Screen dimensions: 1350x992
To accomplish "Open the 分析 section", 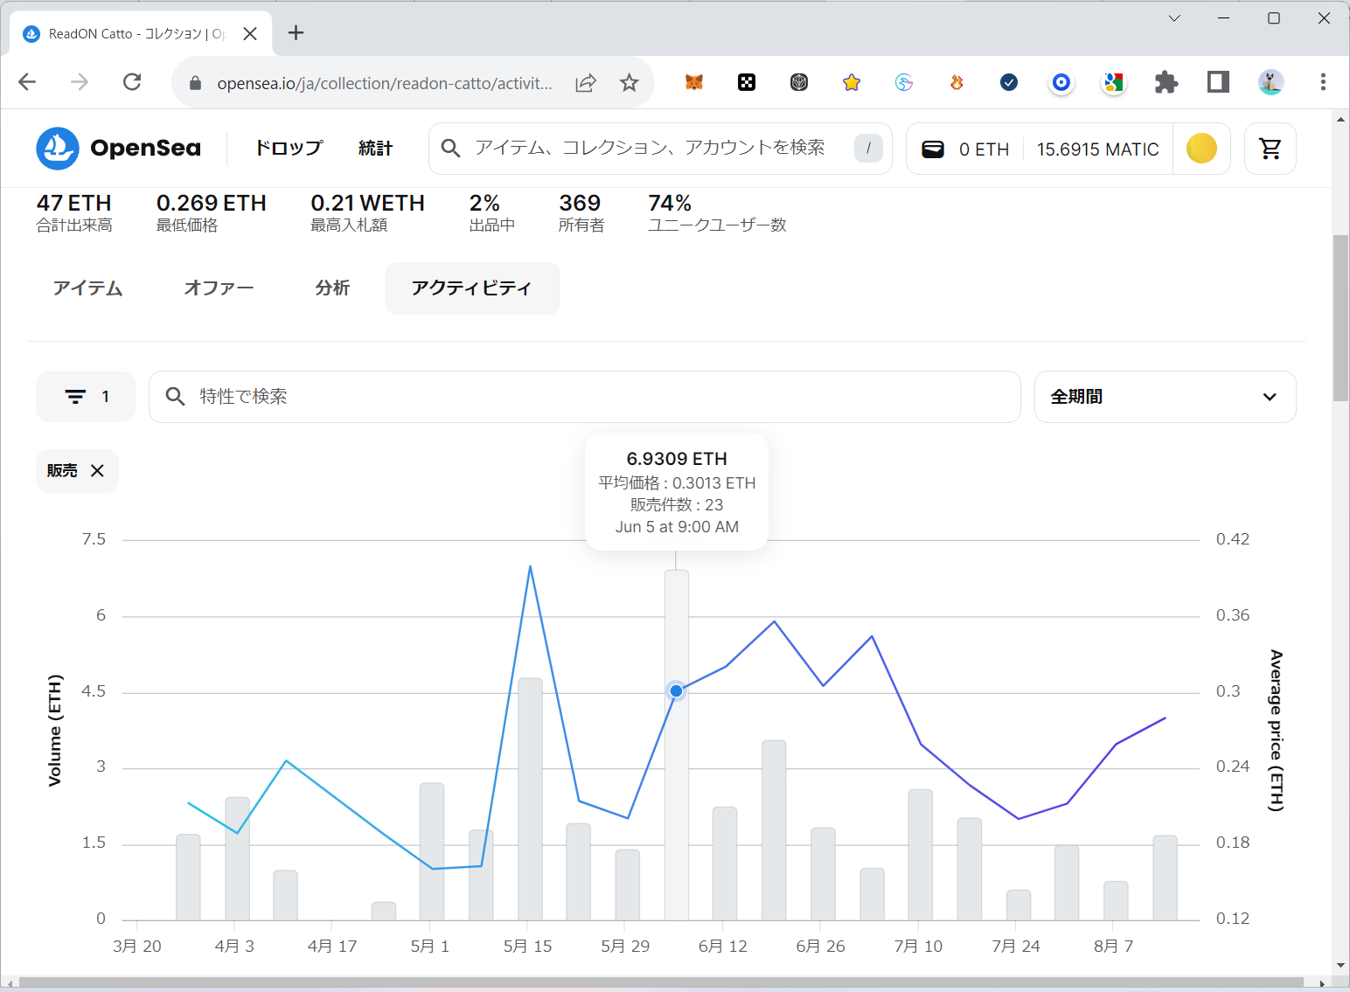I will pyautogui.click(x=332, y=288).
